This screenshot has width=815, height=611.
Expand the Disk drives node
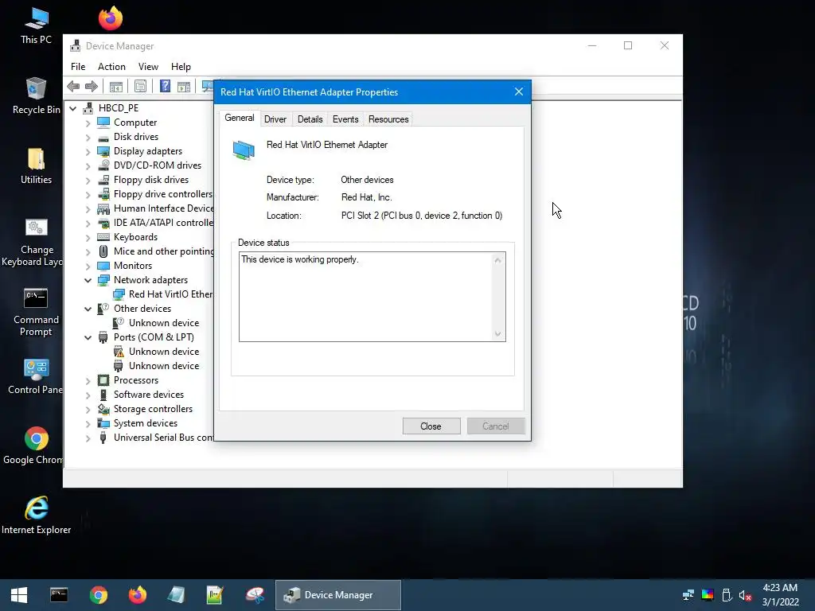88,138
